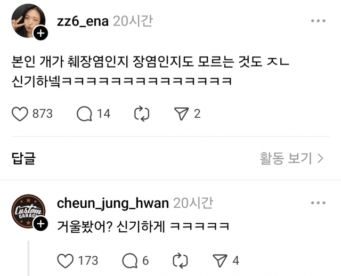Open the more options menu for the zz6_ena post

[x=318, y=21]
